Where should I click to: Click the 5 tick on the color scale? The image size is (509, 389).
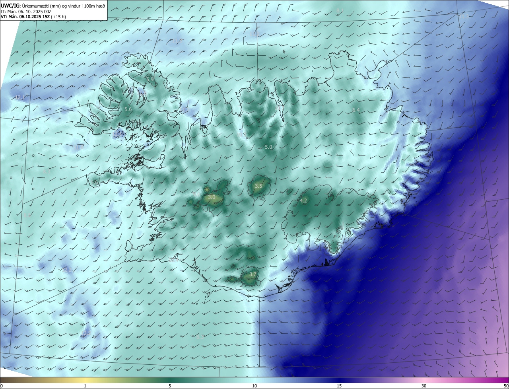click(x=170, y=386)
